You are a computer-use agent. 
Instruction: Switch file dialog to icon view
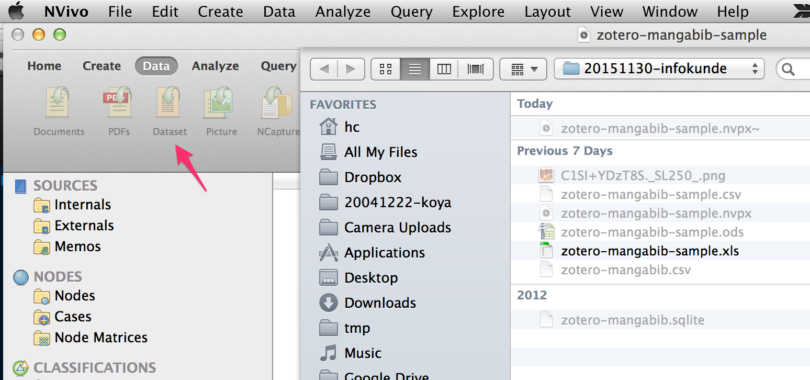(x=386, y=69)
